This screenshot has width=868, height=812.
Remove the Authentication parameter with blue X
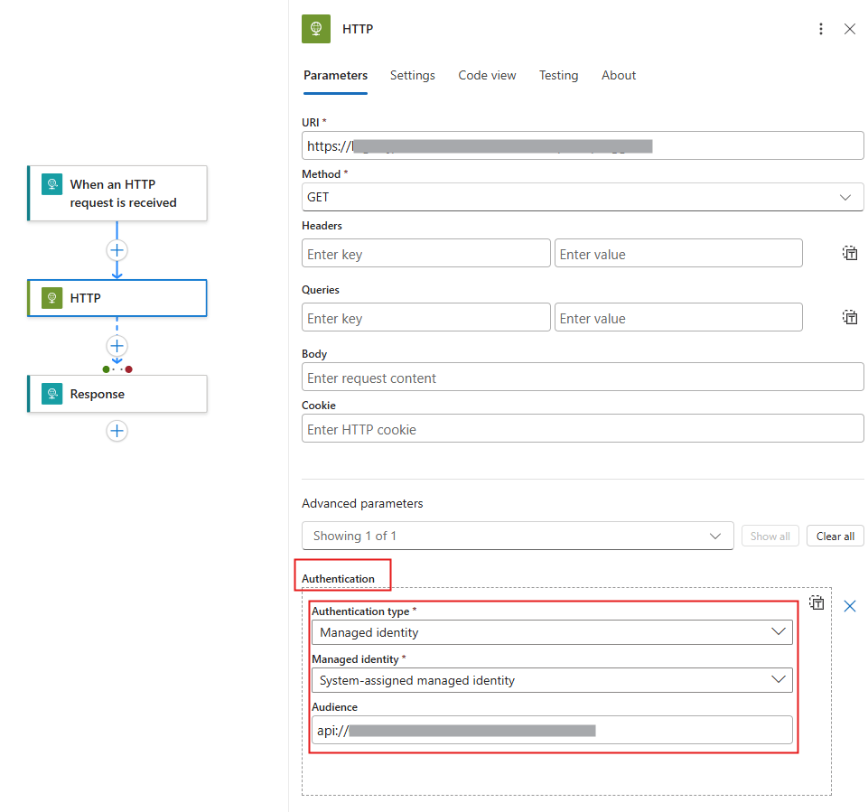click(x=849, y=606)
